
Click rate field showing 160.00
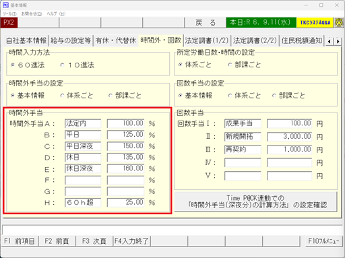point(126,168)
